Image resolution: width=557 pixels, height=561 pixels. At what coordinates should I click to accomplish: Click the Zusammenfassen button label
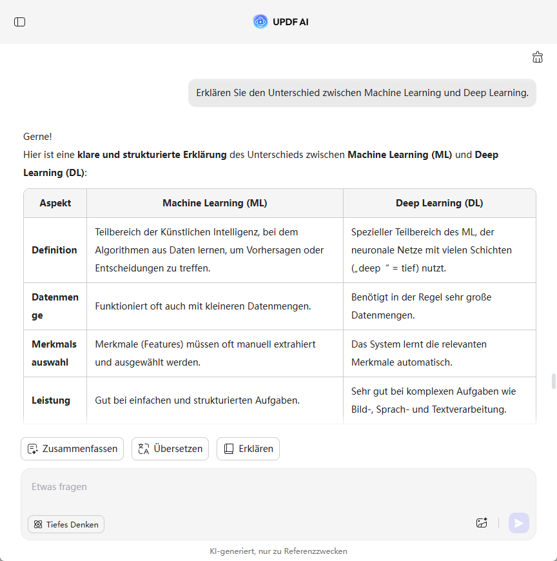tap(80, 449)
